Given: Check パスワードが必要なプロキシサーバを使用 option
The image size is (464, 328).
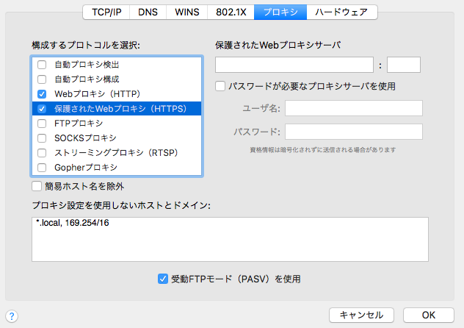Looking at the screenshot, I should coord(220,86).
